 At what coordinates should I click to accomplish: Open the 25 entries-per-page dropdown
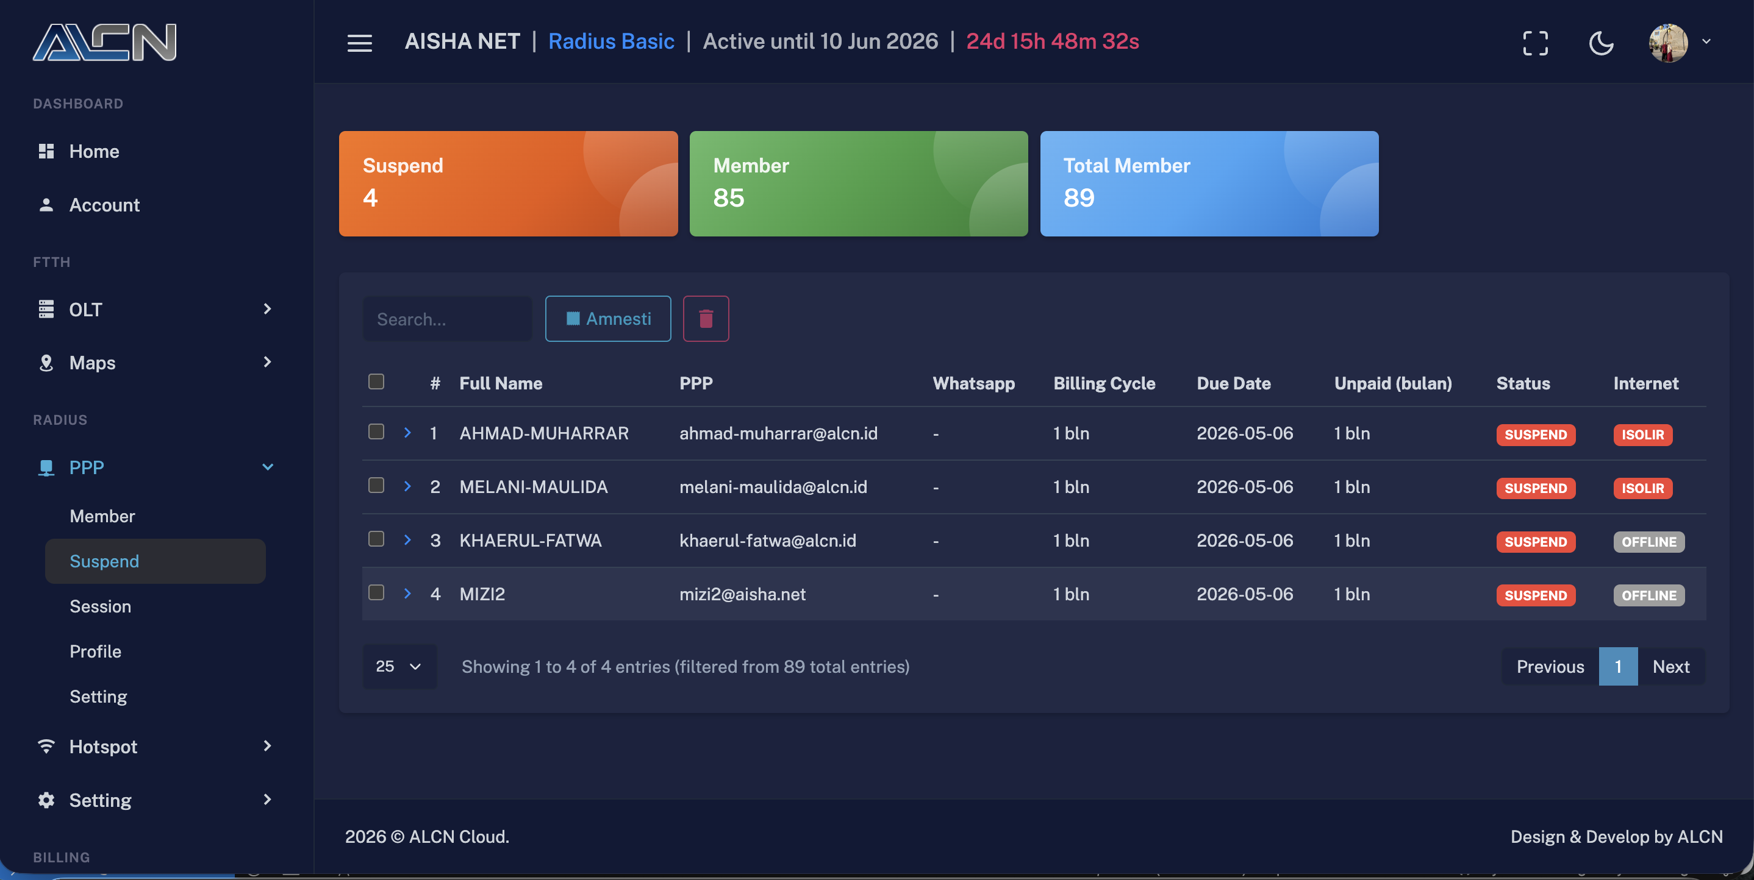coord(399,666)
